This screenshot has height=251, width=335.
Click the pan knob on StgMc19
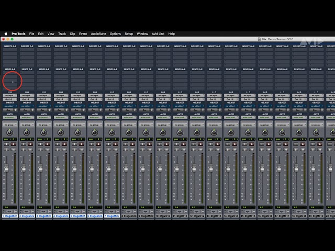point(316,132)
